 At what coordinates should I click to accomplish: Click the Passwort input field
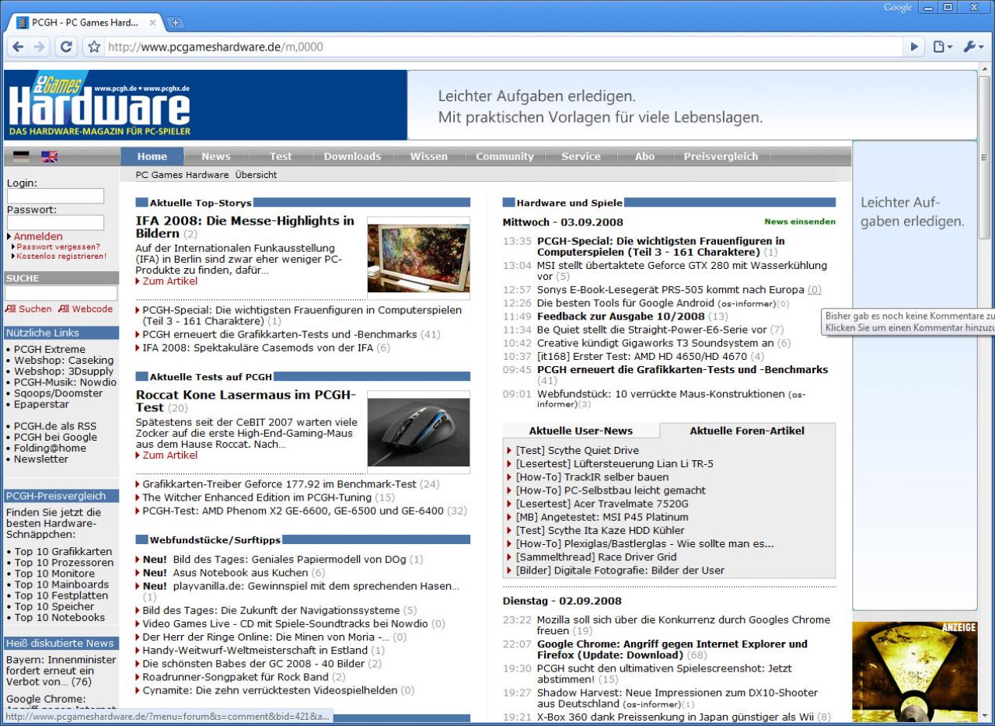pyautogui.click(x=55, y=223)
